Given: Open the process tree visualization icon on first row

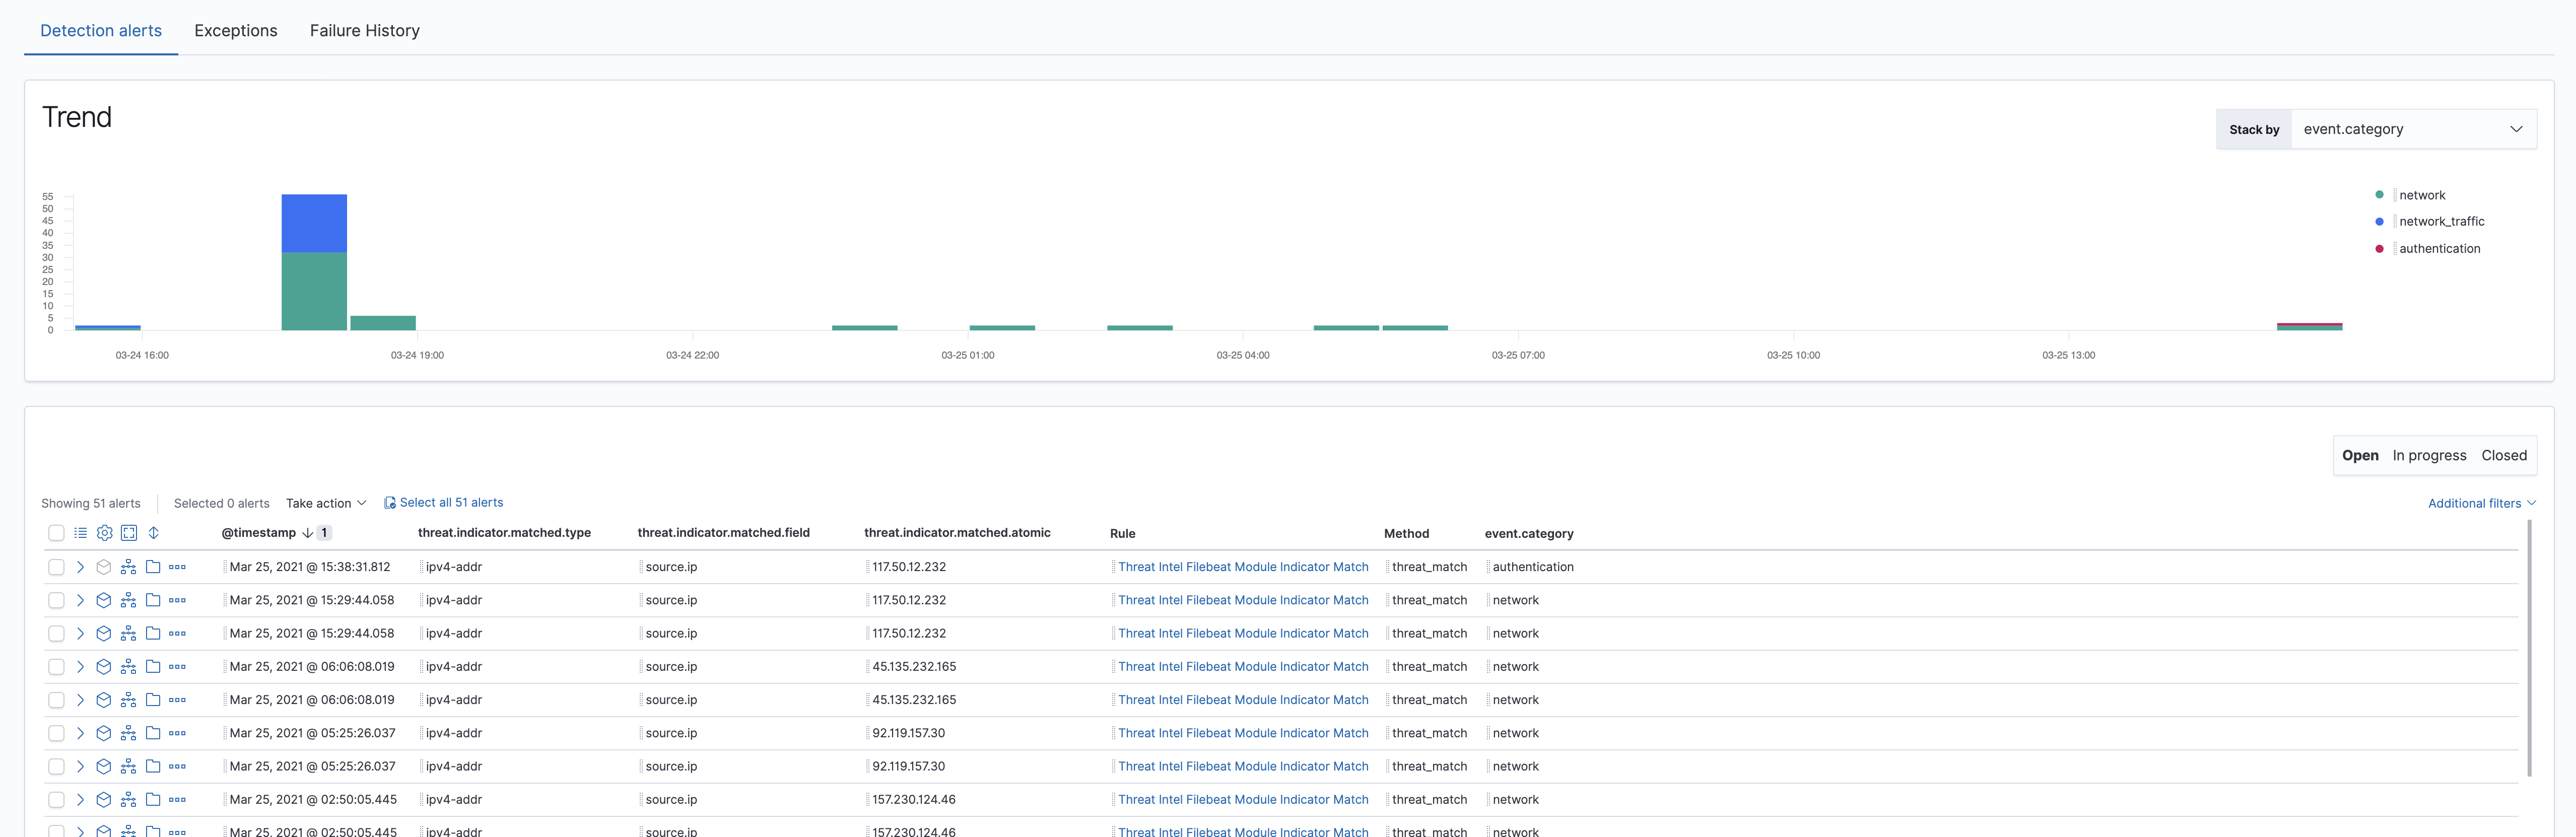Looking at the screenshot, I should (x=128, y=566).
